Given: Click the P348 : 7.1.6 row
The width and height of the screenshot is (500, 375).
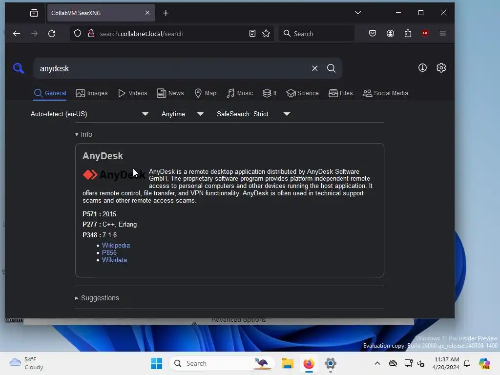Looking at the screenshot, I should click(x=100, y=235).
